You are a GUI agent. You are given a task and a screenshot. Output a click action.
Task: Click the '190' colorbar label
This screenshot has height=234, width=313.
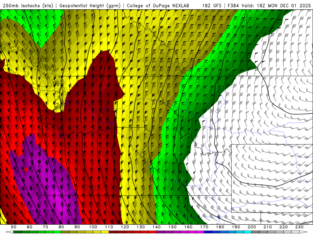tap(236, 227)
